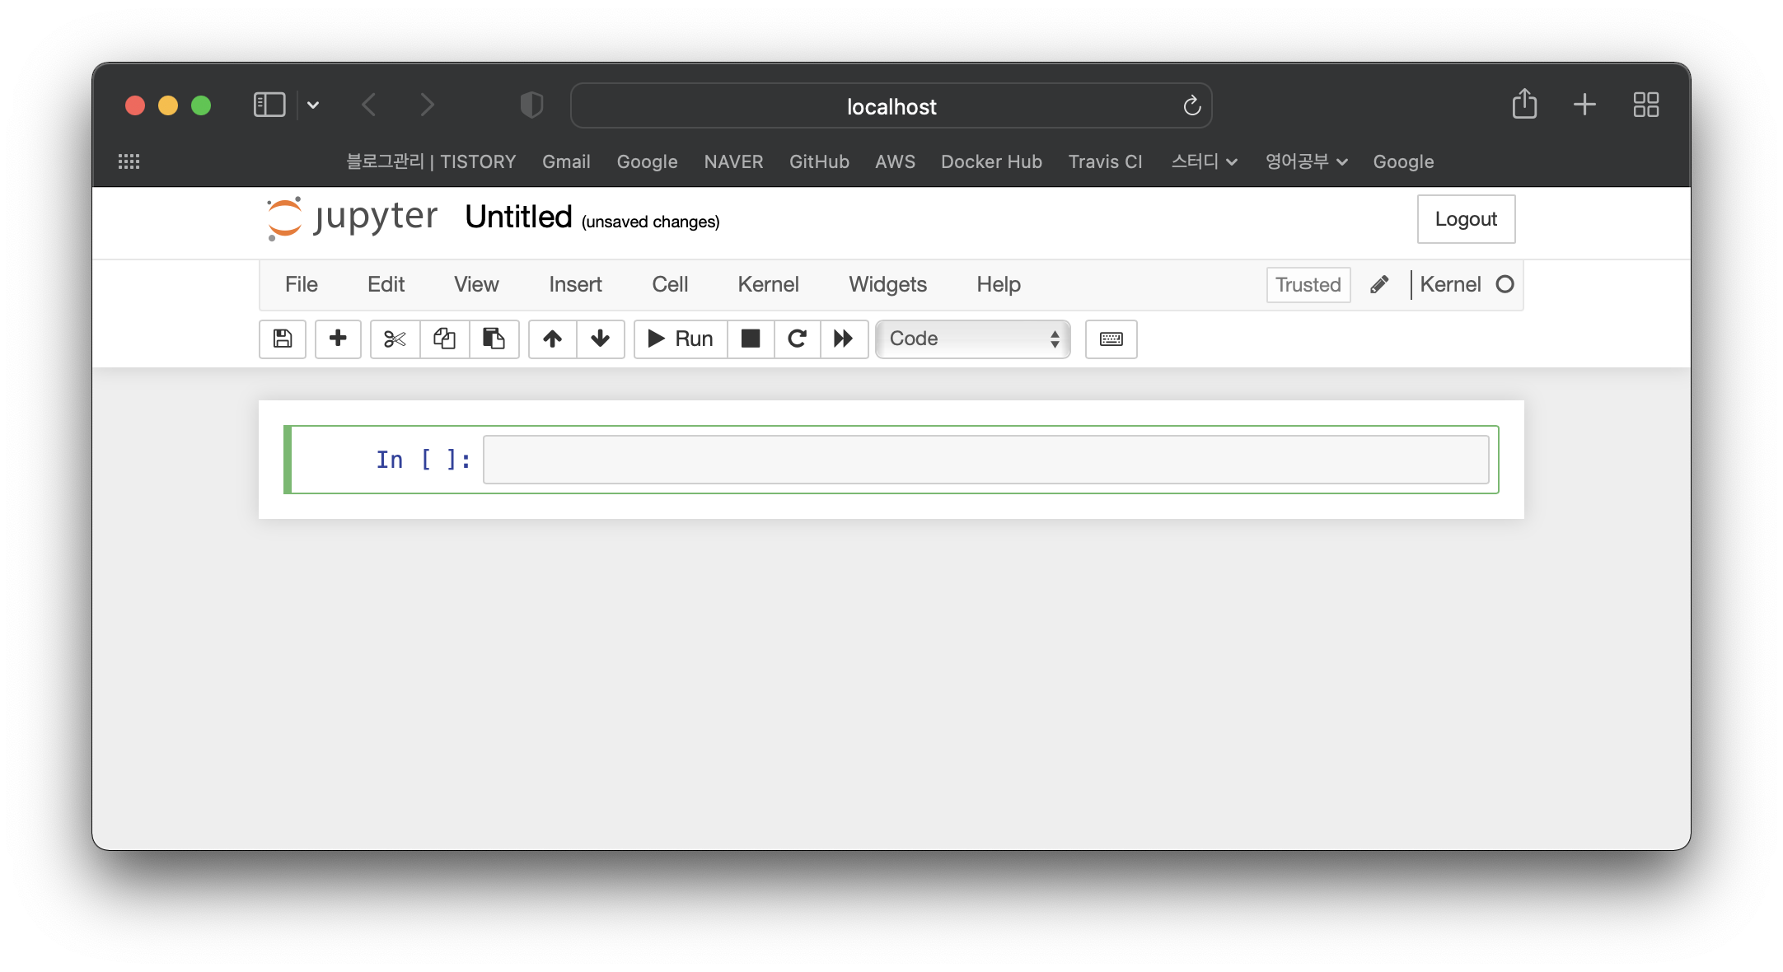Move selected cell down arrow

pos(600,339)
